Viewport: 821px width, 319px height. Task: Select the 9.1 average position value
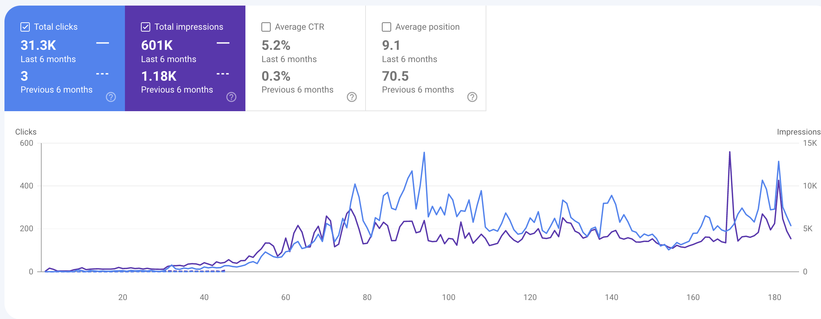tap(391, 45)
